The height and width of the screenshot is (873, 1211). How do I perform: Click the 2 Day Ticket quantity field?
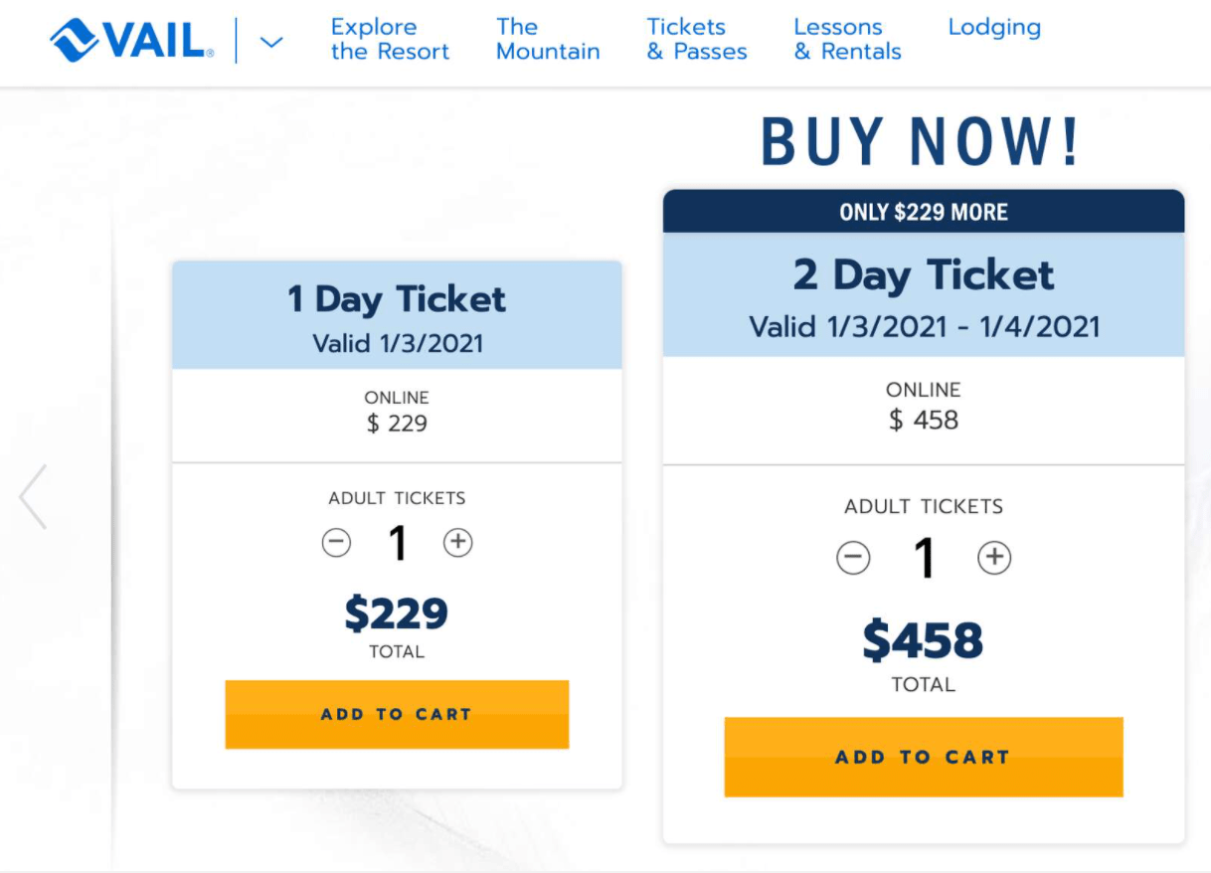(924, 557)
